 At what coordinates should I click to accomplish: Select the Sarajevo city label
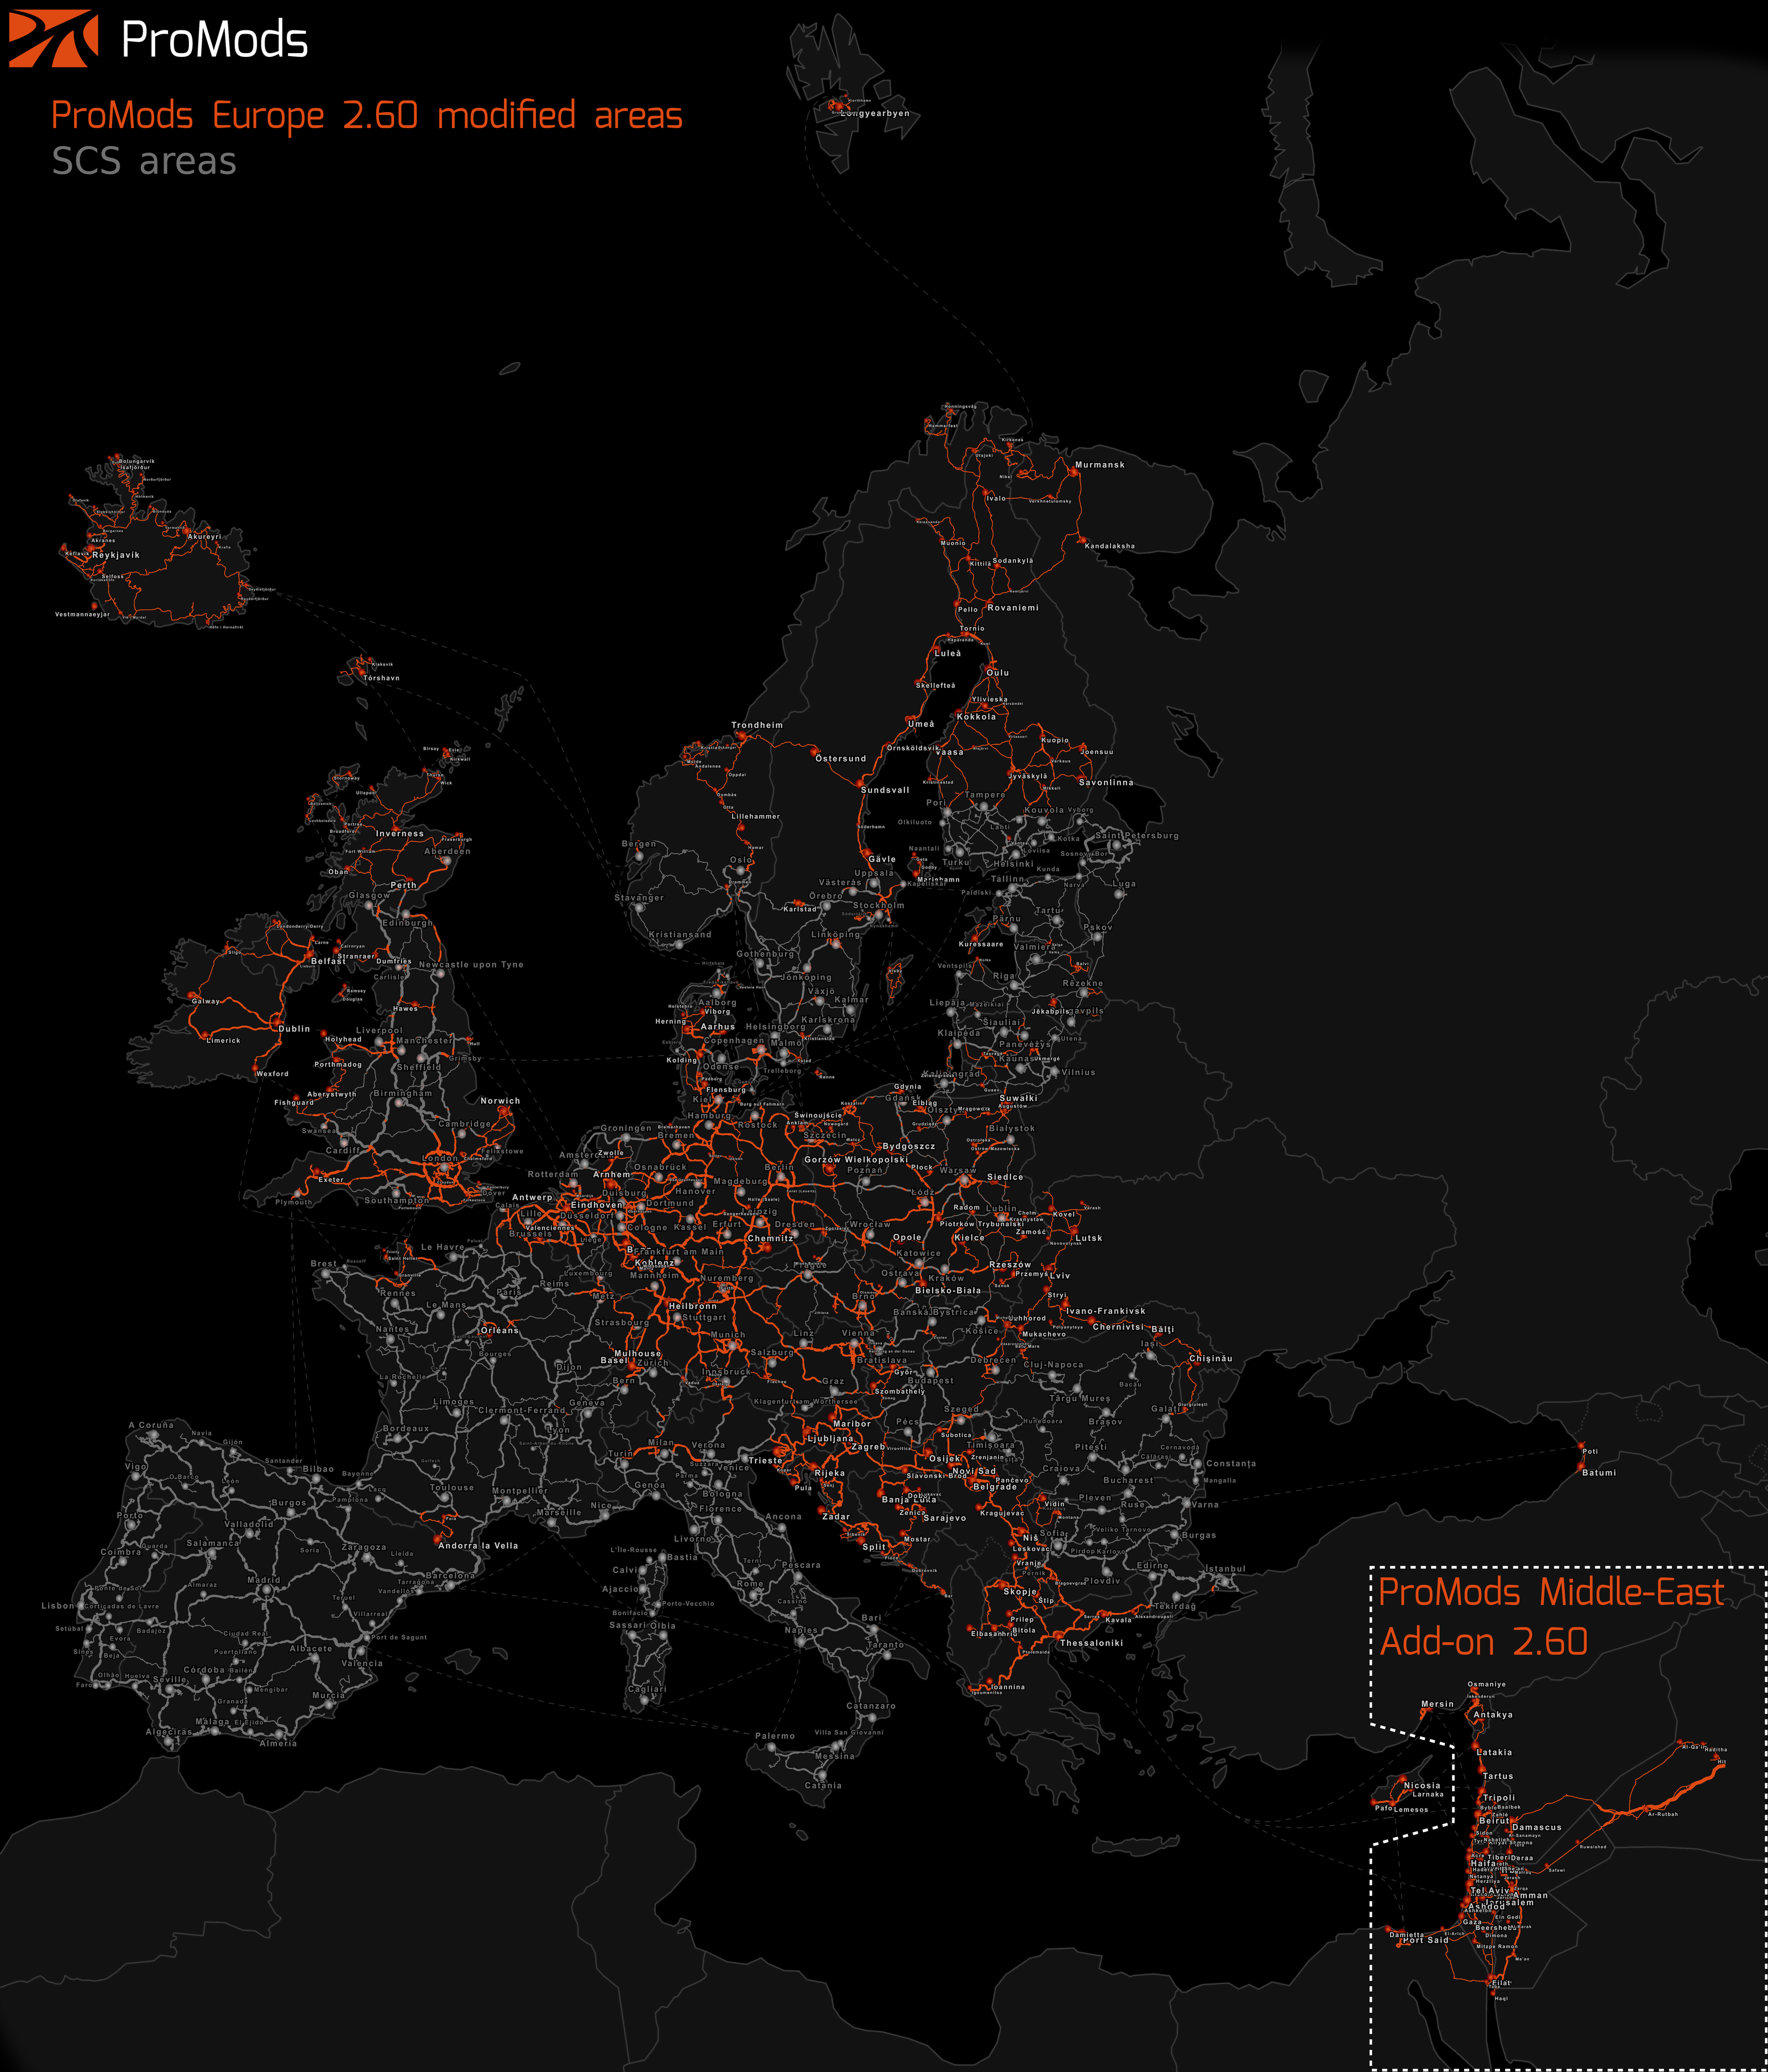[x=945, y=1517]
